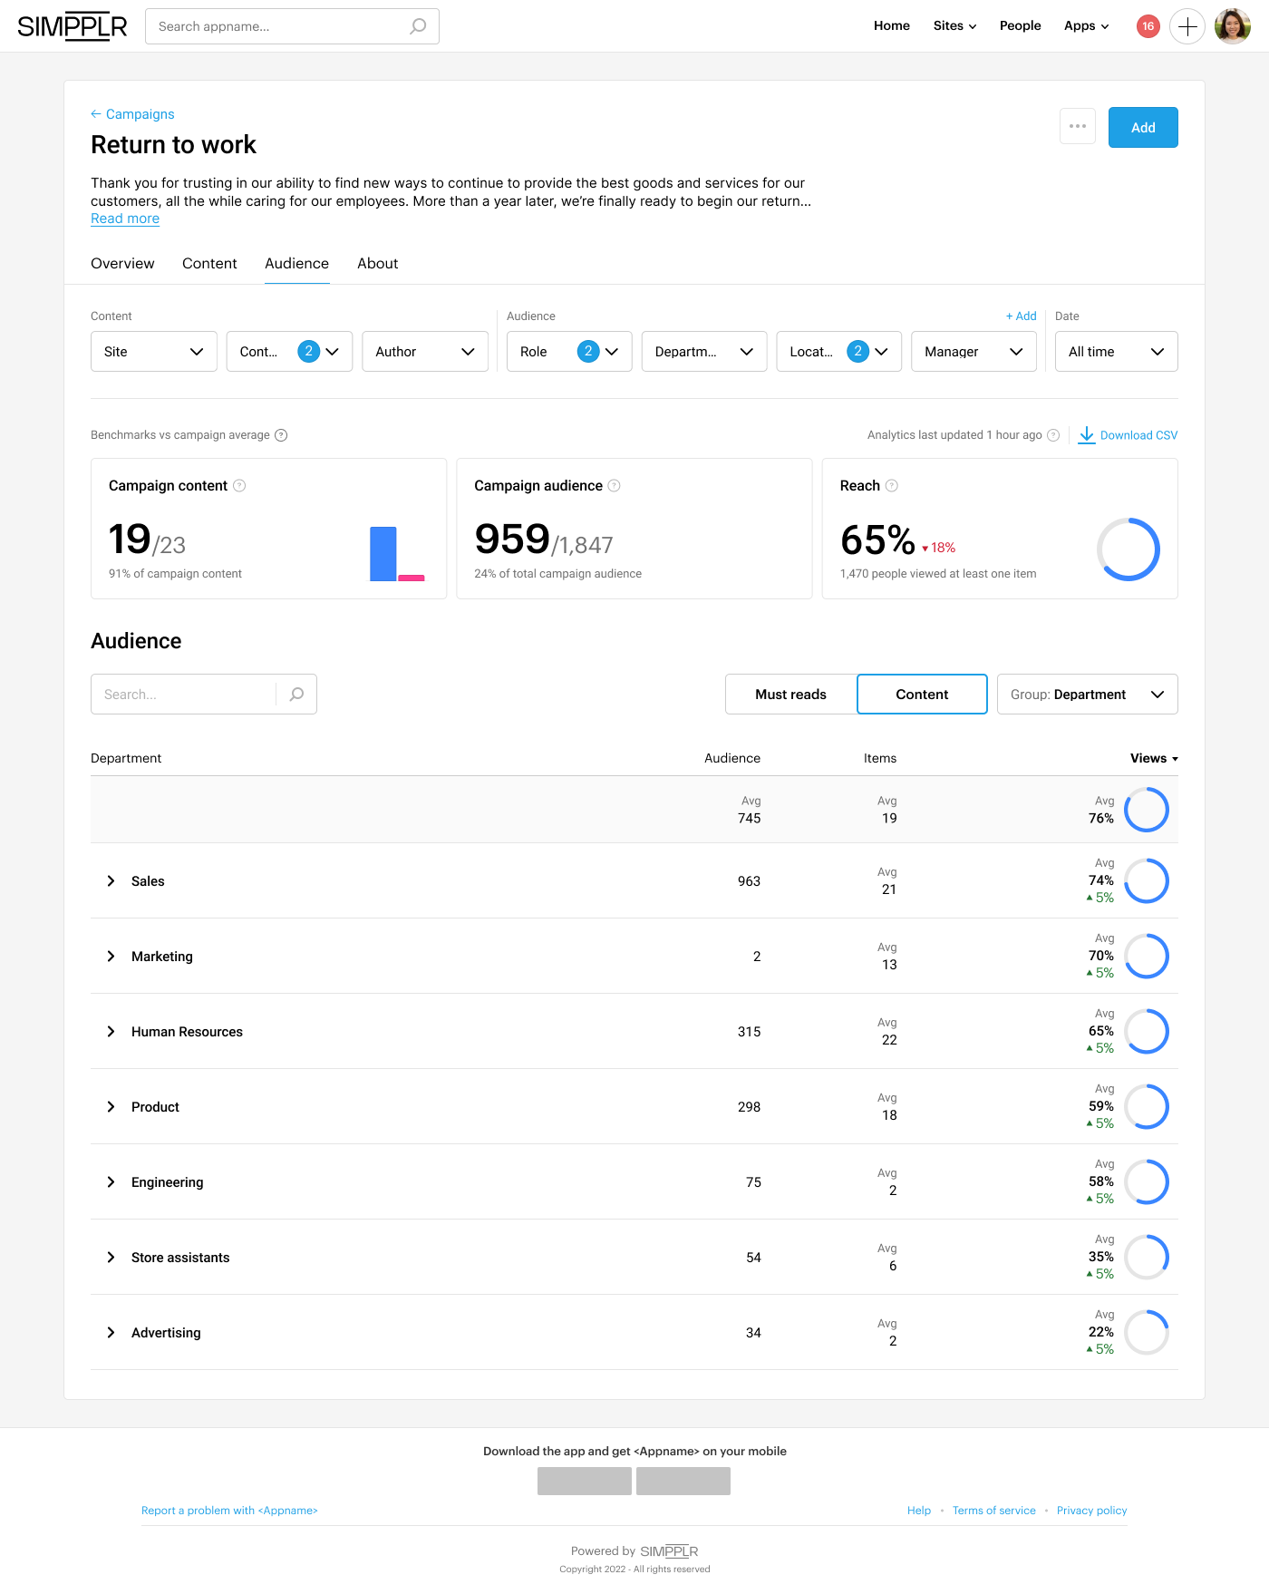Viewport: 1269px width, 1594px height.
Task: Switch to the Overview tab
Action: tap(122, 264)
